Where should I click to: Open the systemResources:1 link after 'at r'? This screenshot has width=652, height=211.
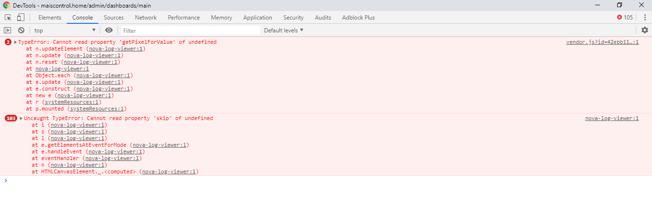click(x=71, y=102)
